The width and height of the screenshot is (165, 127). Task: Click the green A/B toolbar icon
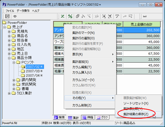(x=70, y=16)
